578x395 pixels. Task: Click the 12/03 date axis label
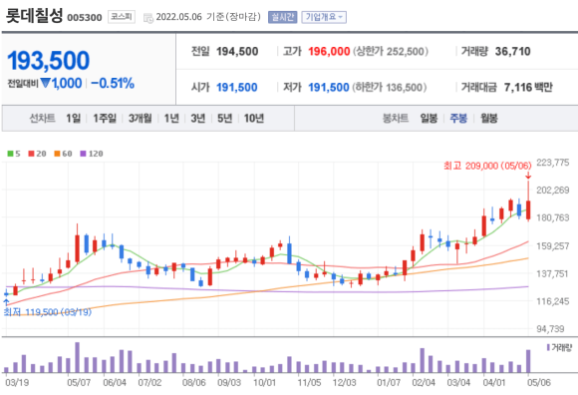point(344,382)
